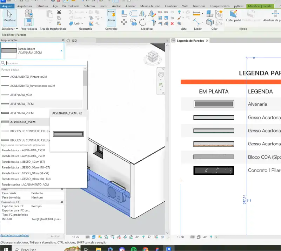Click the Unir geometry tool
281x251 pixels.
tap(76, 23)
